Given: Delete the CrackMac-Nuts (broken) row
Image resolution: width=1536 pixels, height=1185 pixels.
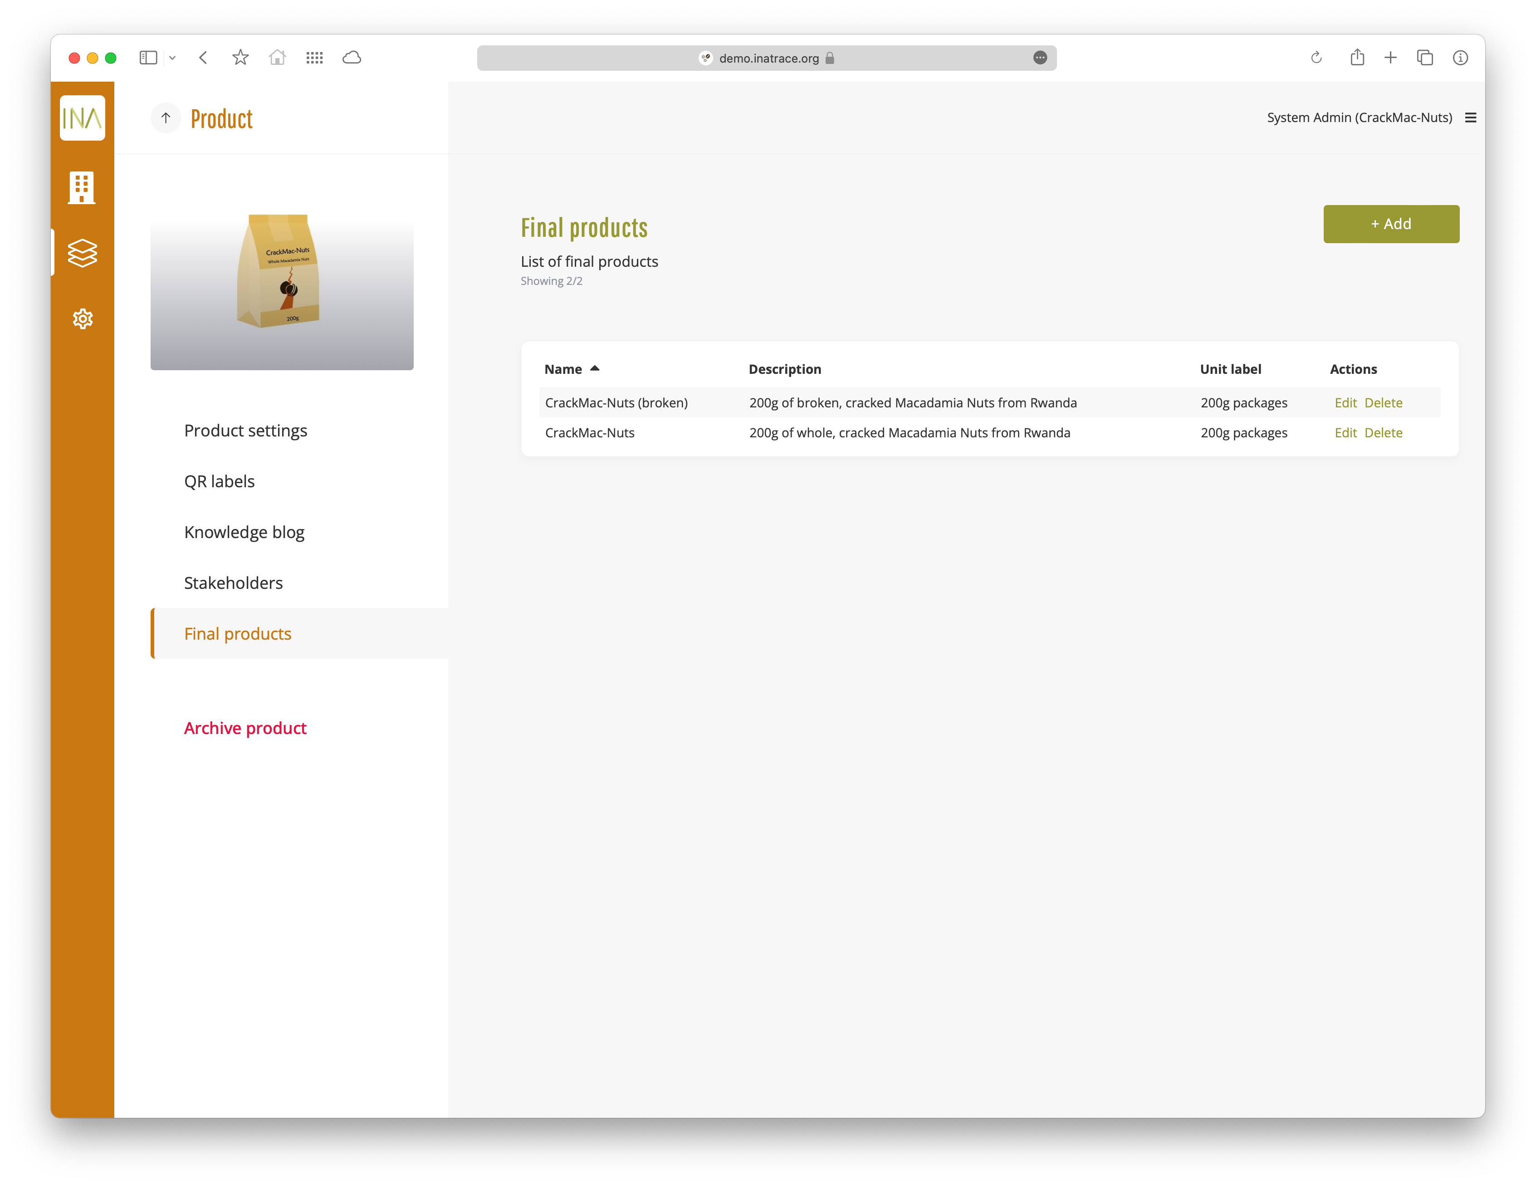Looking at the screenshot, I should [1384, 403].
